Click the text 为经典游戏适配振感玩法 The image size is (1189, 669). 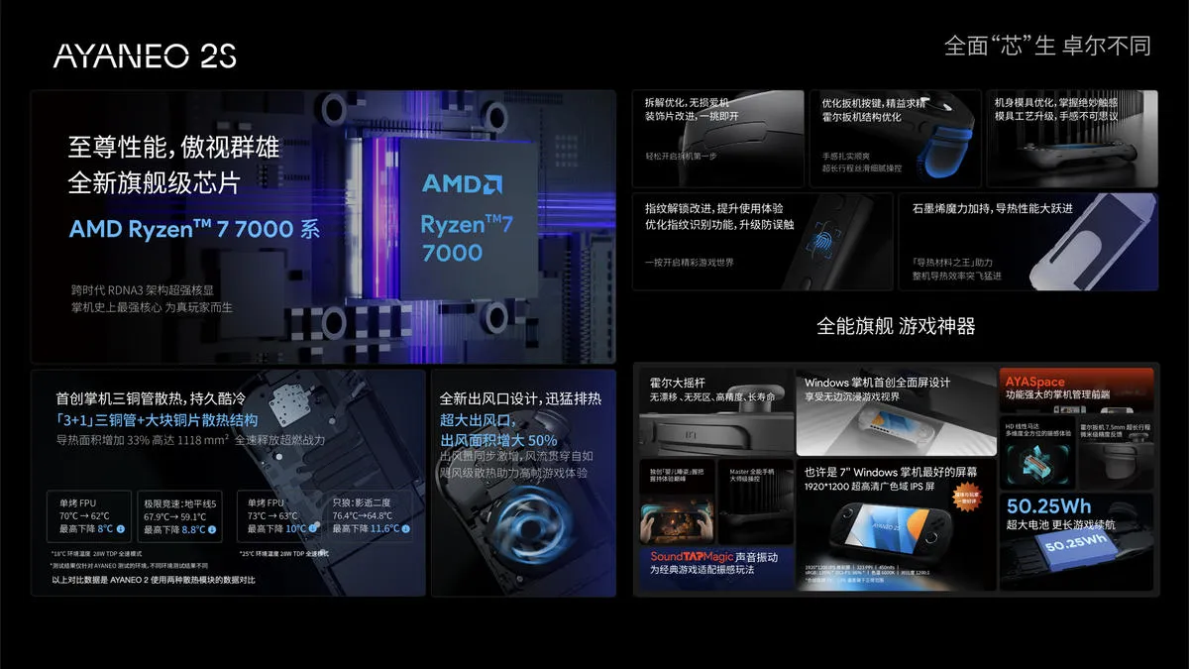pos(703,570)
